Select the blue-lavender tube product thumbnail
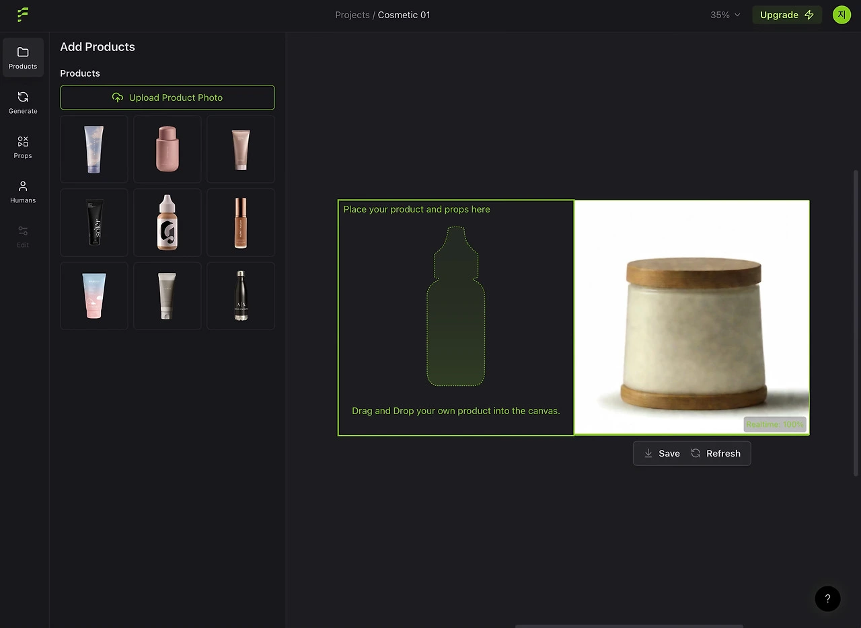861x628 pixels. (x=94, y=149)
